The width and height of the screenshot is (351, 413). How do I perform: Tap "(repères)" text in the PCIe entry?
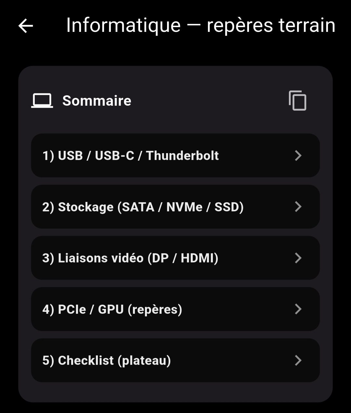(x=155, y=309)
